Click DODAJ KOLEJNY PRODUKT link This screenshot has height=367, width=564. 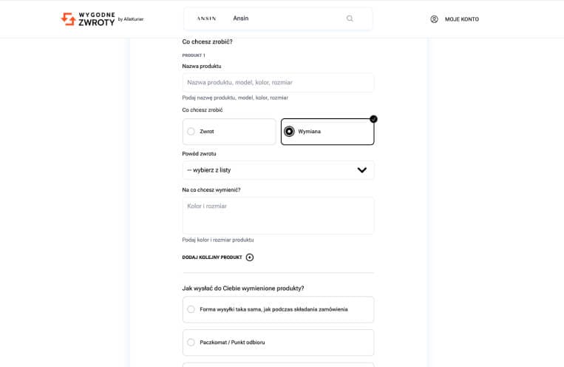[212, 257]
